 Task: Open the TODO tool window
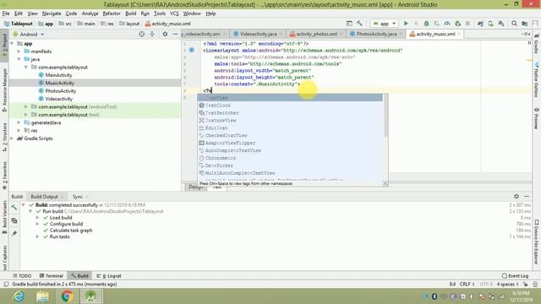click(22, 276)
